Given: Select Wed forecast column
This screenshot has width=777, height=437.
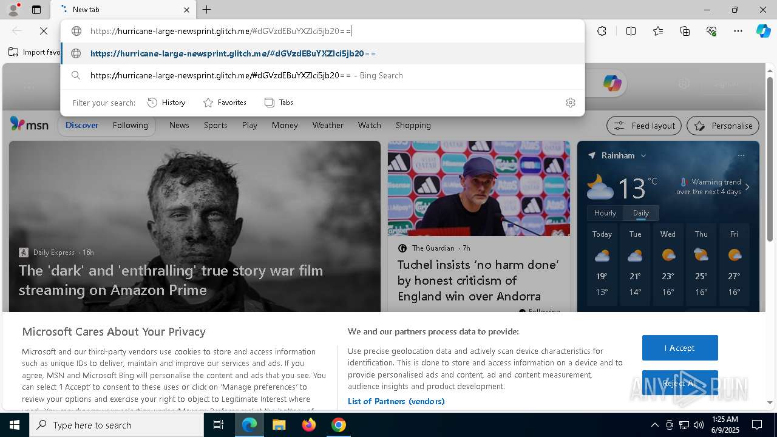Looking at the screenshot, I should [668, 264].
